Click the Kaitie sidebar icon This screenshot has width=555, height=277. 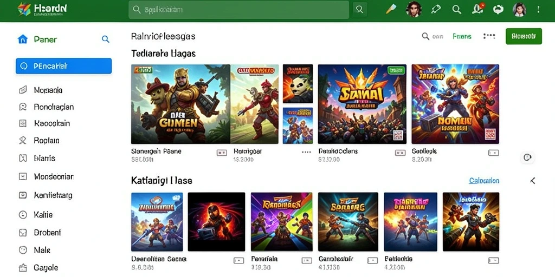click(x=23, y=214)
